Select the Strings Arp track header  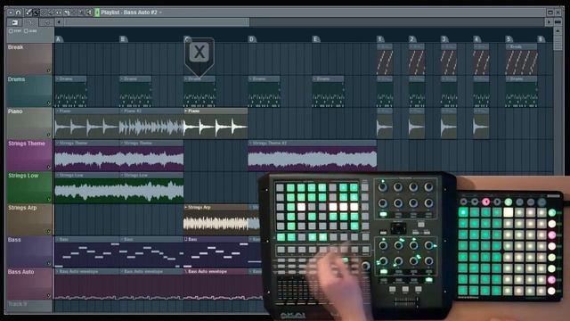point(29,219)
